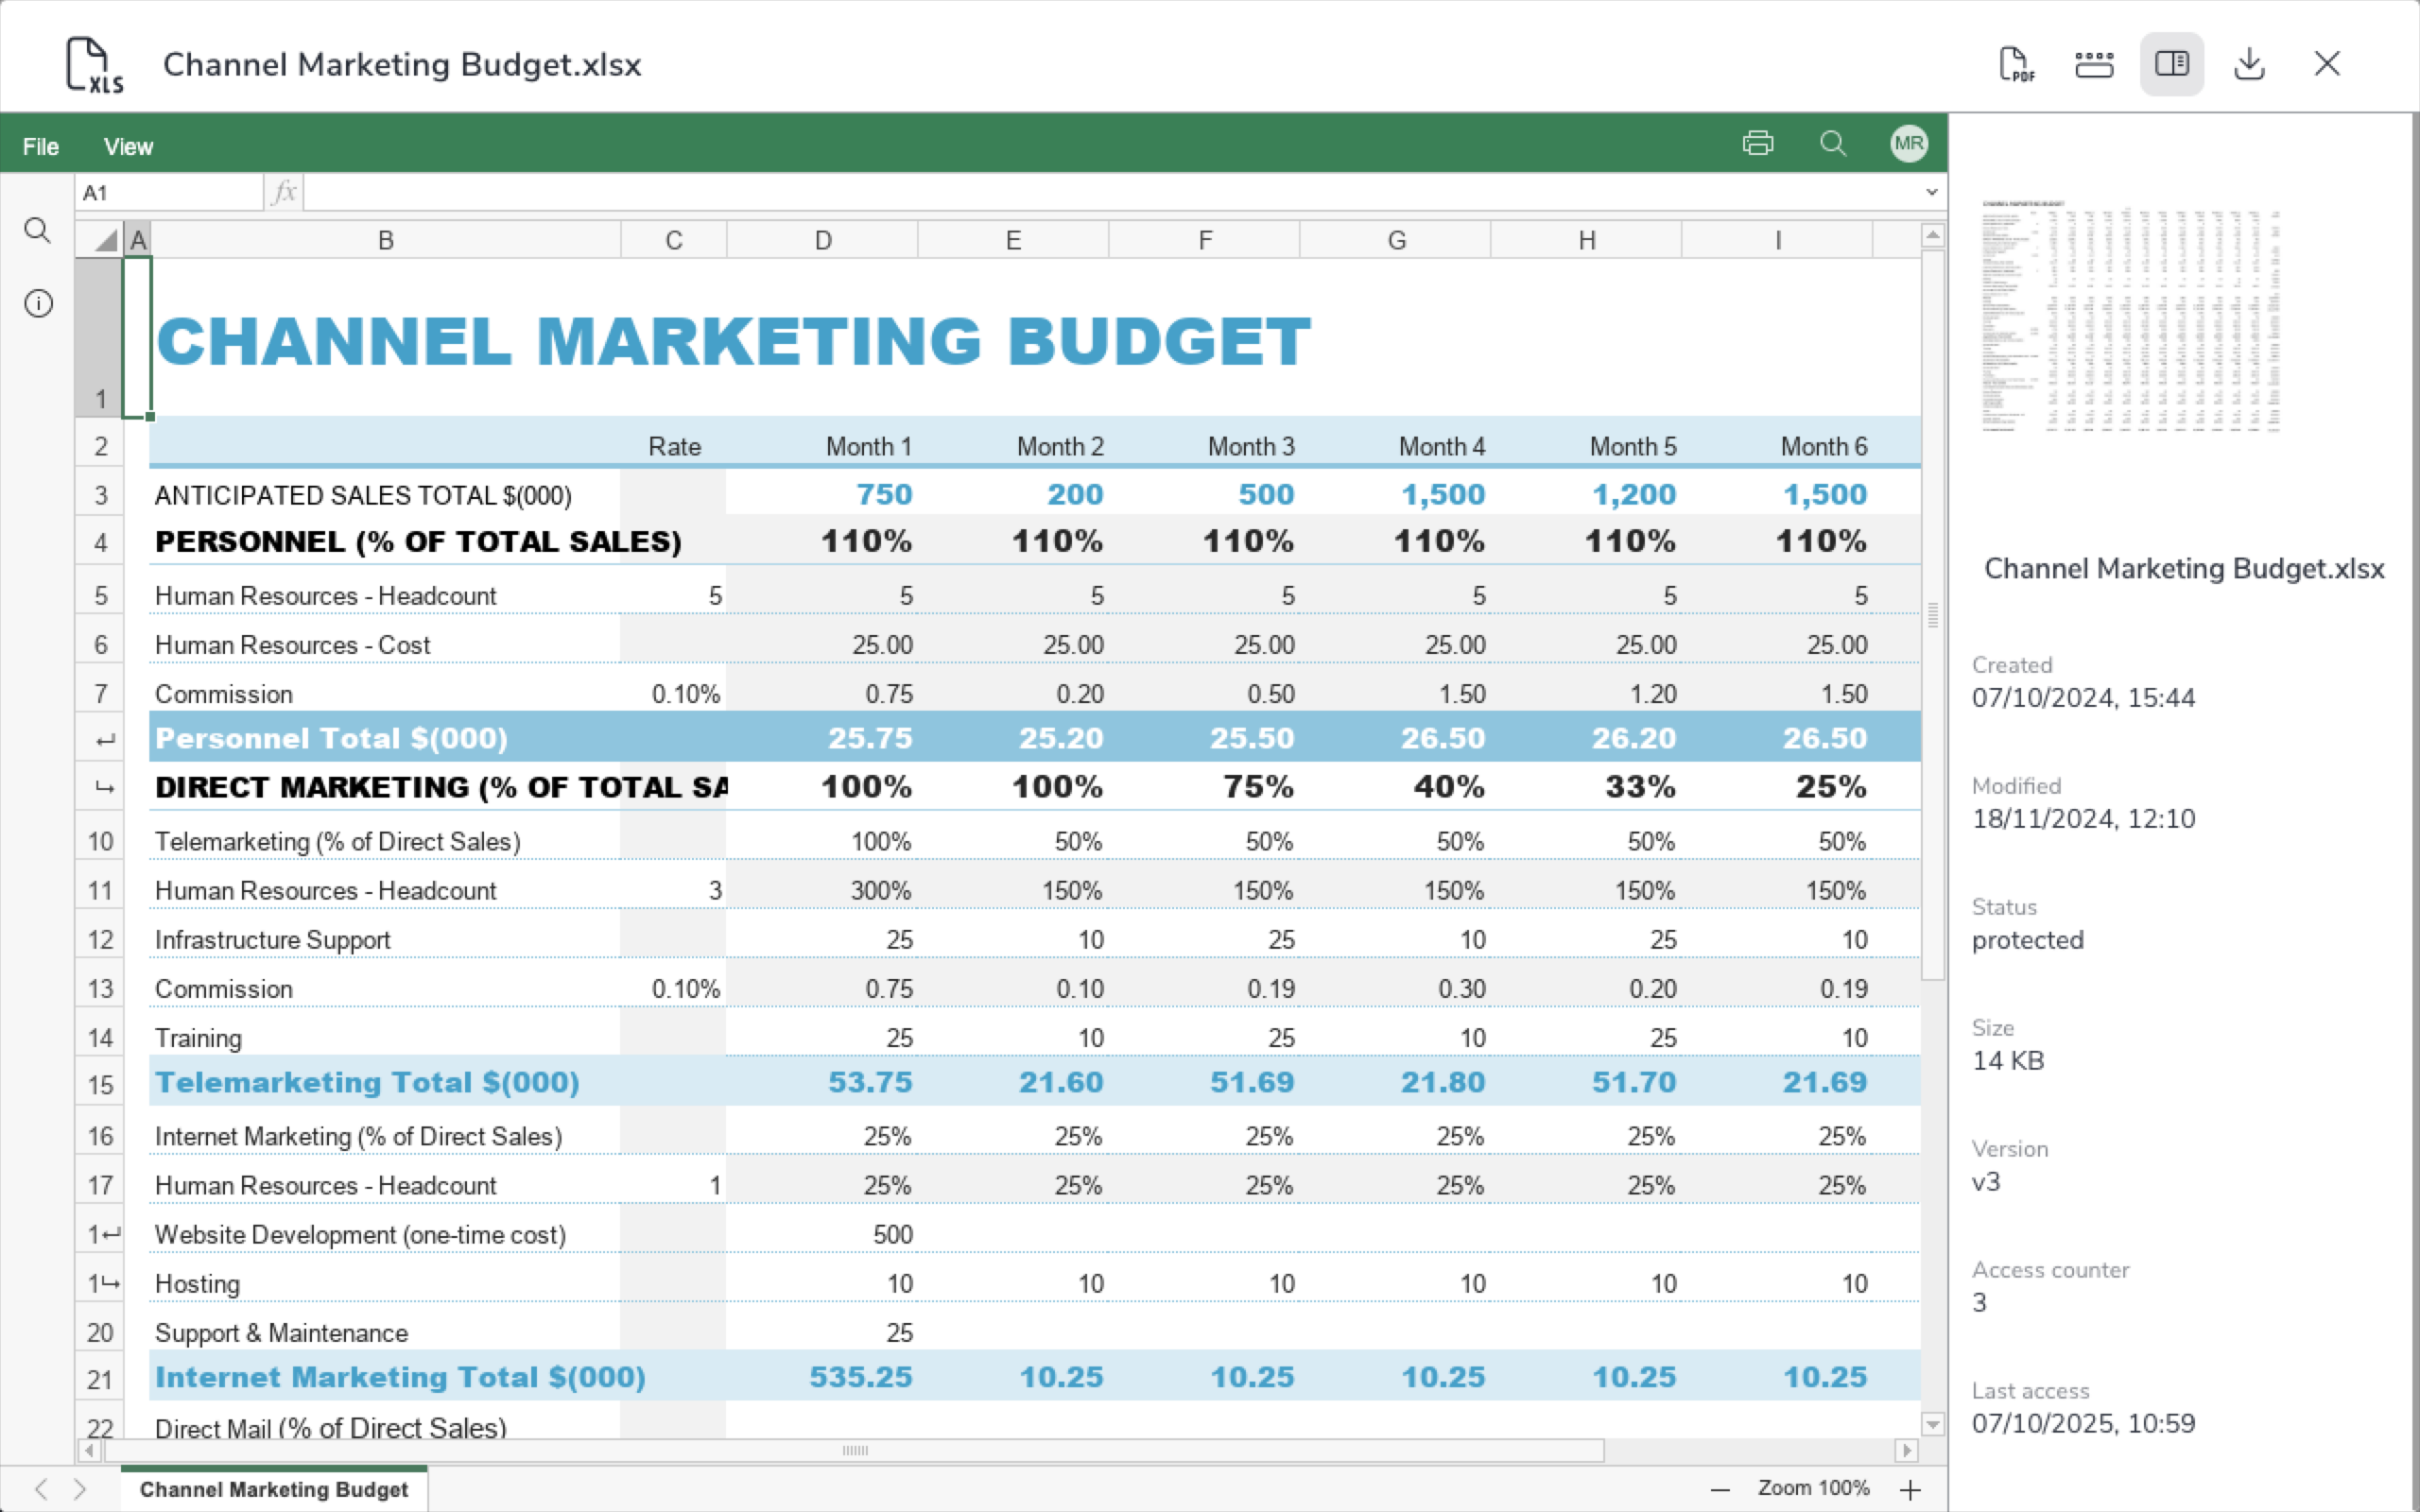Click the redact/password dots icon in header
Viewport: 2420px width, 1512px height.
pyautogui.click(x=2094, y=64)
